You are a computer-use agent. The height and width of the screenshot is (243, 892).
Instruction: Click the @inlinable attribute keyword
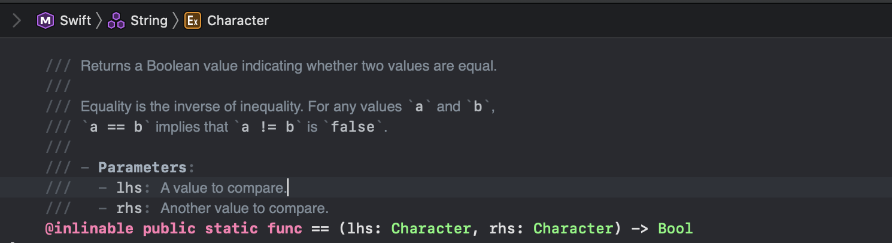coord(90,229)
